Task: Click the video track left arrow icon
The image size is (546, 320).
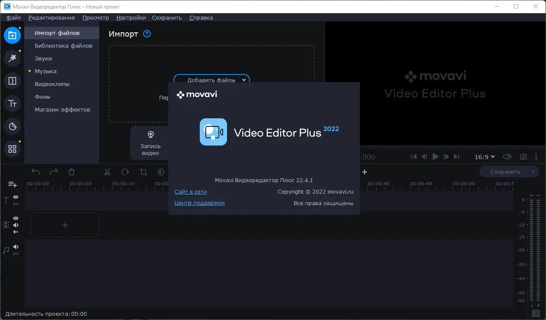Action: pyautogui.click(x=16, y=232)
